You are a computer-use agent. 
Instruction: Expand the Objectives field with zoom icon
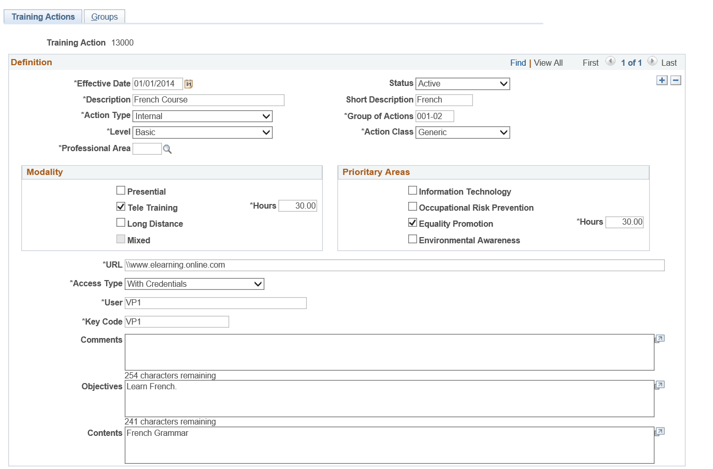[659, 385]
